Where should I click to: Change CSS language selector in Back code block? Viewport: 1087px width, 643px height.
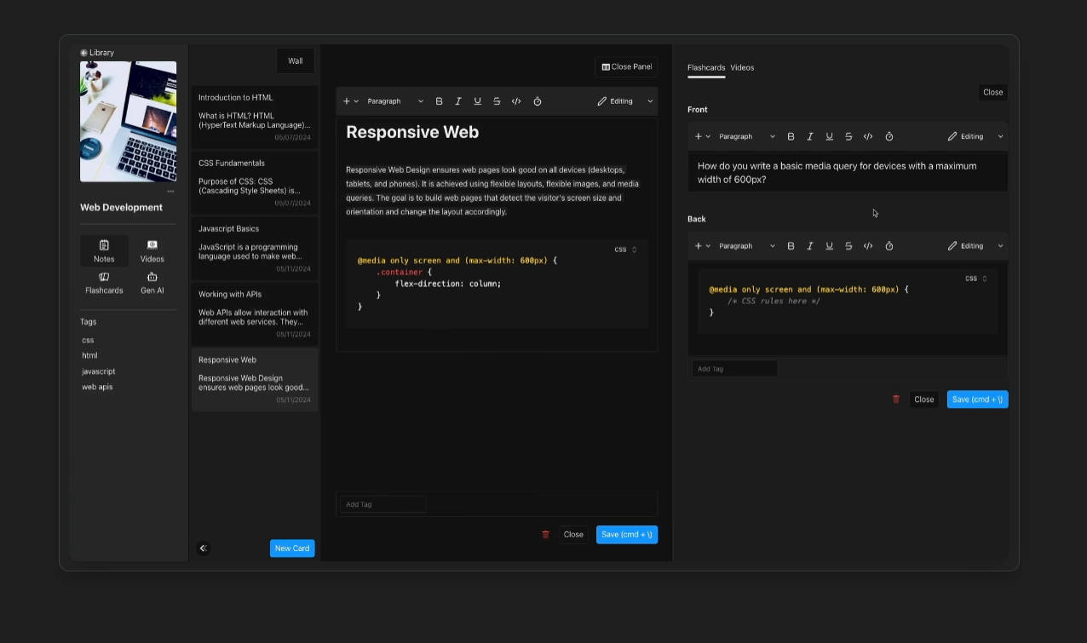tap(976, 278)
